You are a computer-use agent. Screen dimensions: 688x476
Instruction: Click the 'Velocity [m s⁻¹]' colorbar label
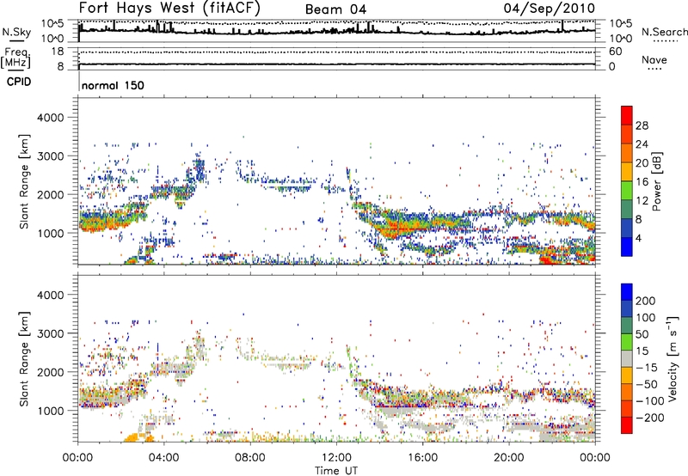pyautogui.click(x=673, y=358)
